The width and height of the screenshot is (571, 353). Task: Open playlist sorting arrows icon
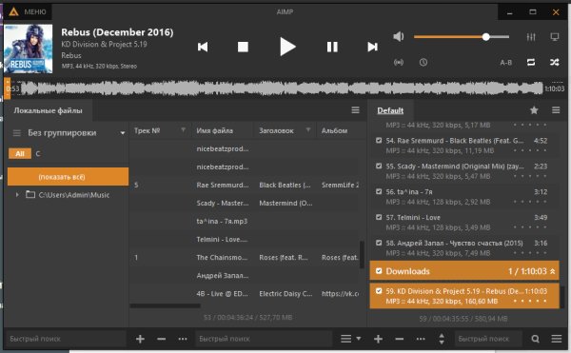click(442, 339)
